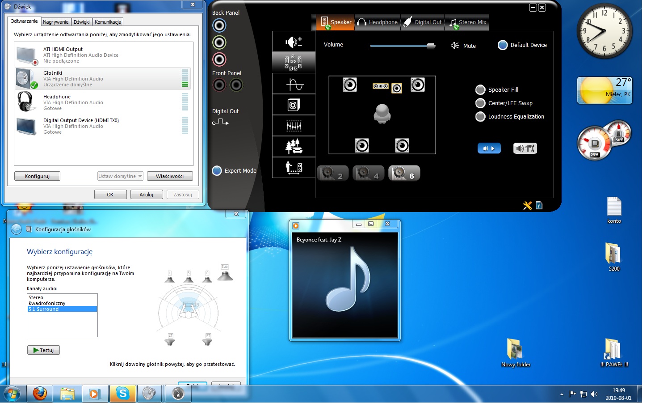Viewport: 651px width, 403px height.
Task: Open the information icon in audio deck
Action: (539, 205)
